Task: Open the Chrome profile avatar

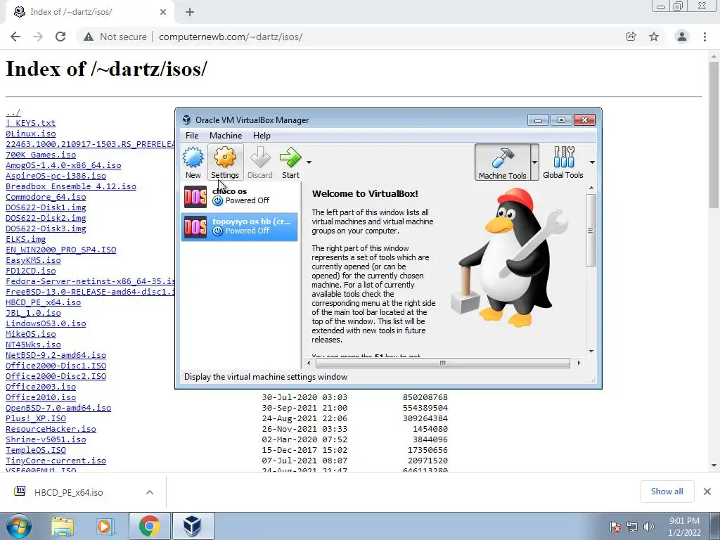Action: click(x=682, y=37)
